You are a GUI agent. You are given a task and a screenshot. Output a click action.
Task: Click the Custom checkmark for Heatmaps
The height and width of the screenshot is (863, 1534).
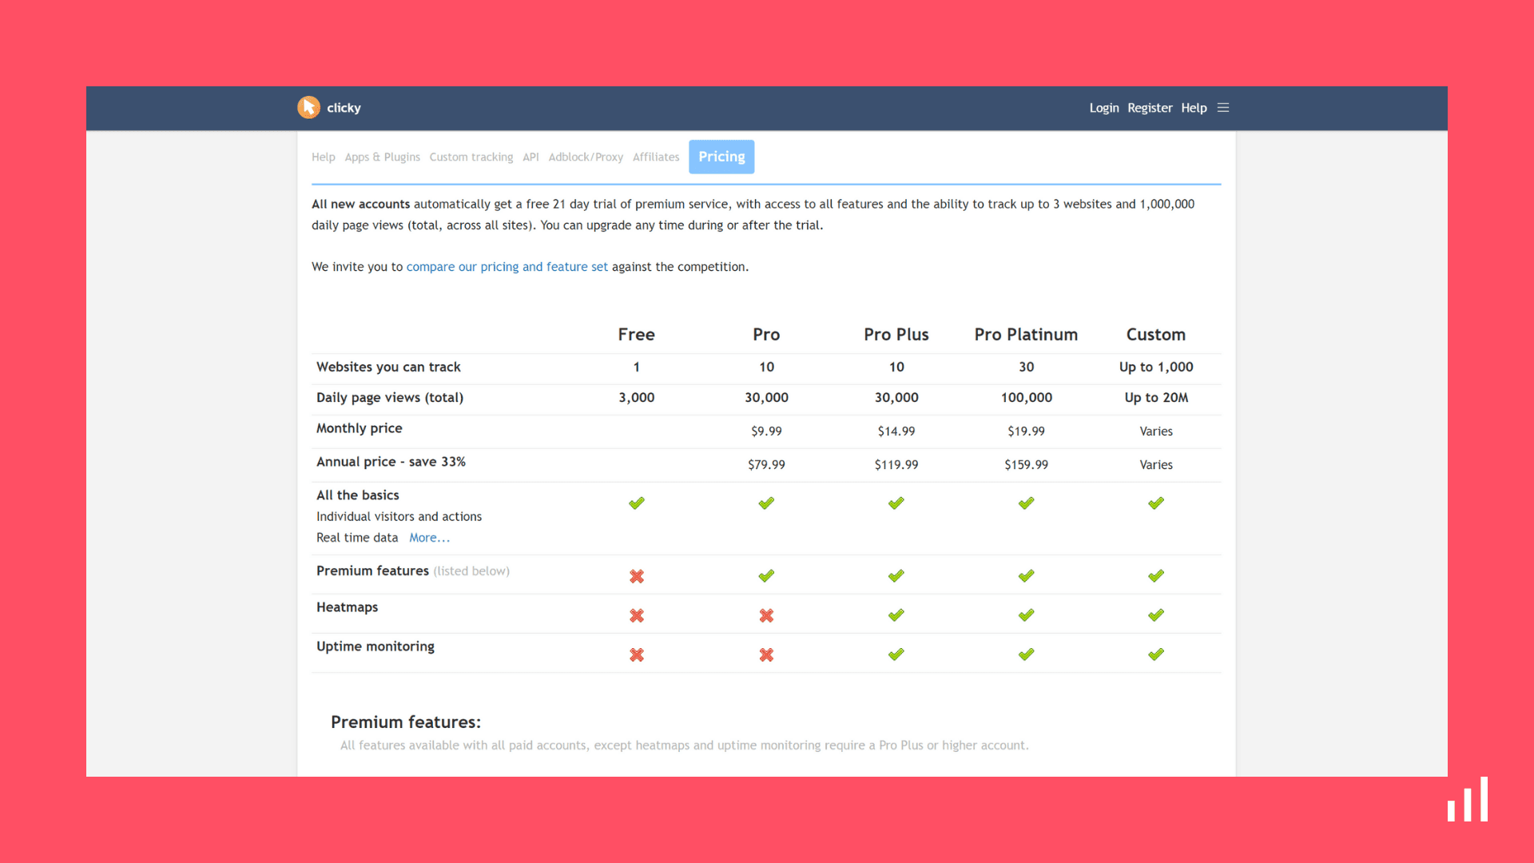point(1156,615)
